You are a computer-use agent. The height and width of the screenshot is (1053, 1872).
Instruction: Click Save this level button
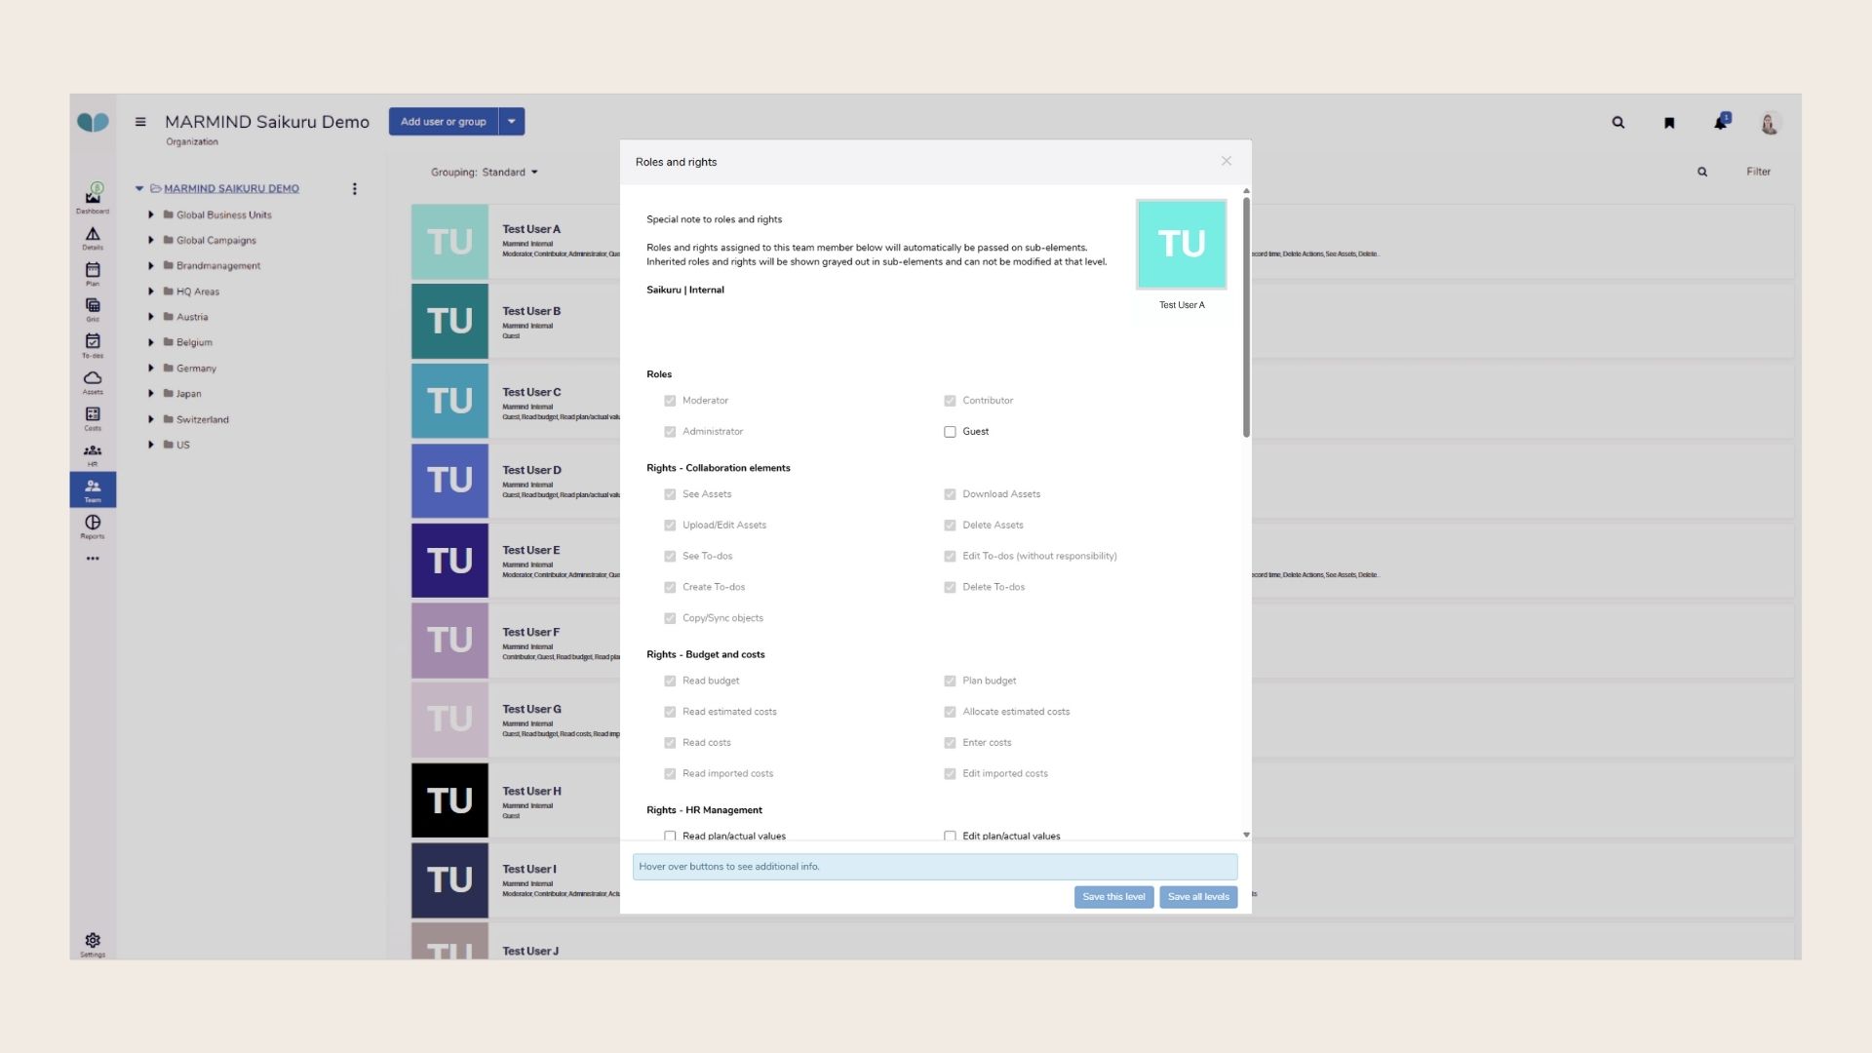[x=1113, y=897]
